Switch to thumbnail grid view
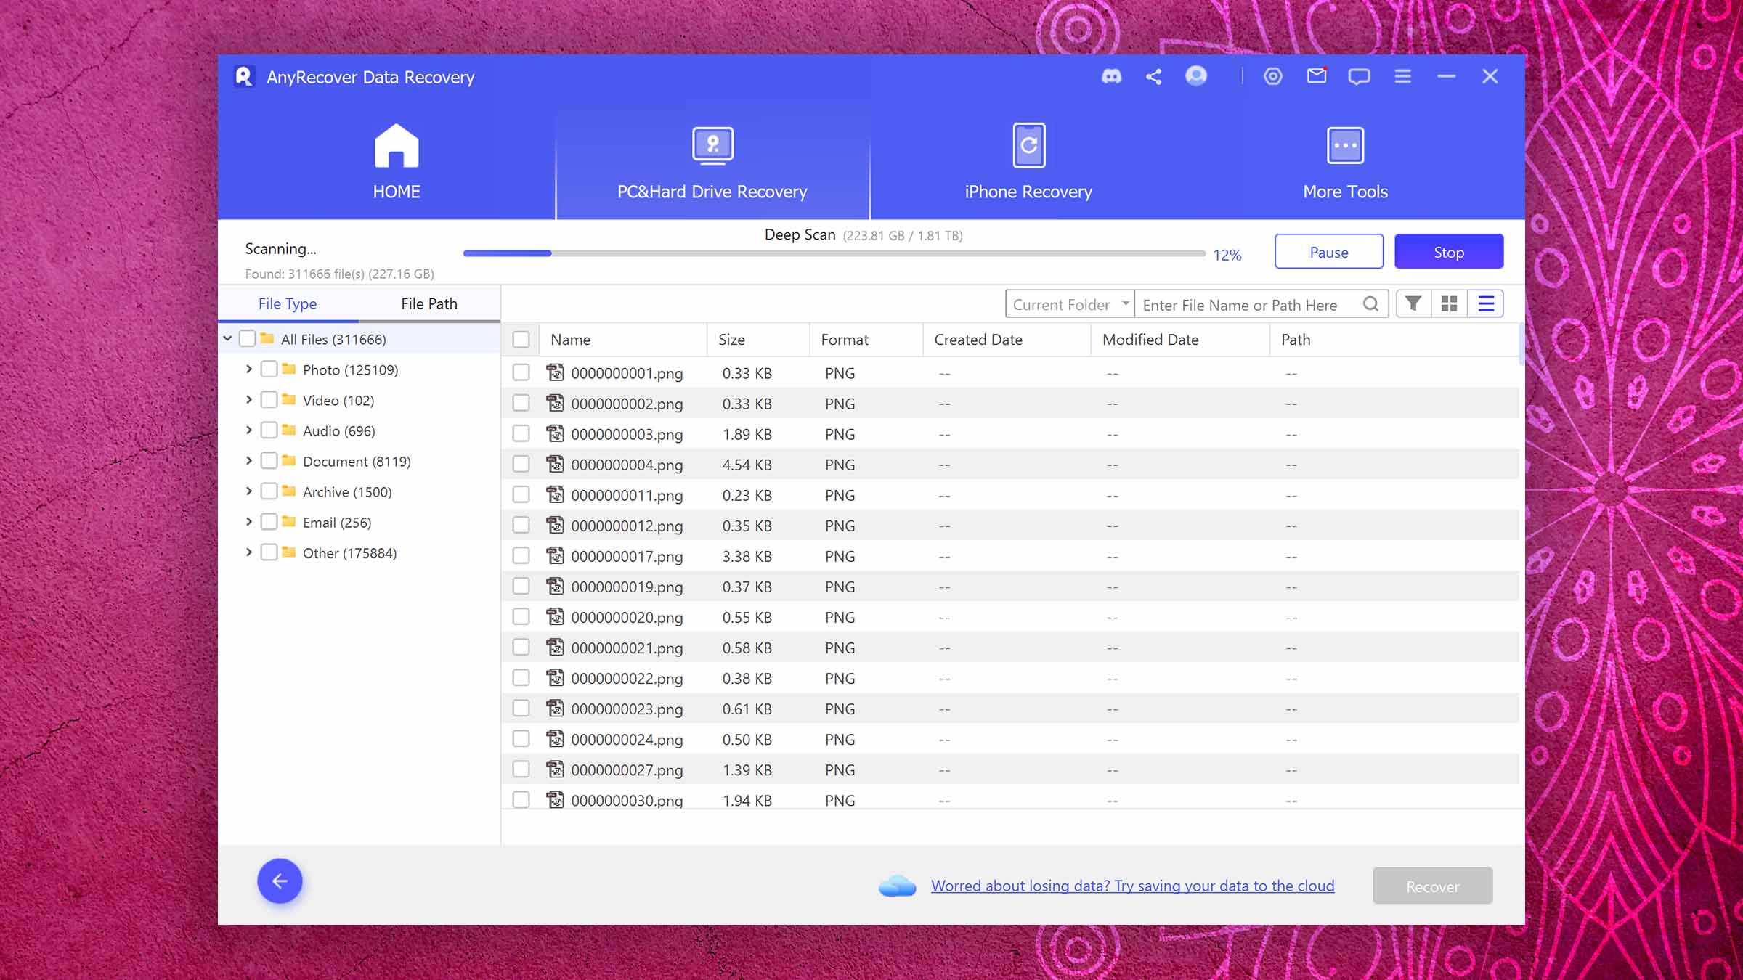The width and height of the screenshot is (1743, 980). point(1449,303)
